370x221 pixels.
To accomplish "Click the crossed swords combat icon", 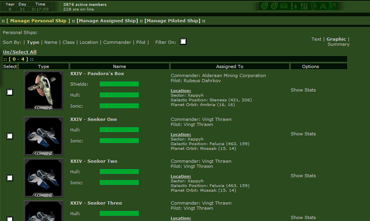I will coord(323,6).
